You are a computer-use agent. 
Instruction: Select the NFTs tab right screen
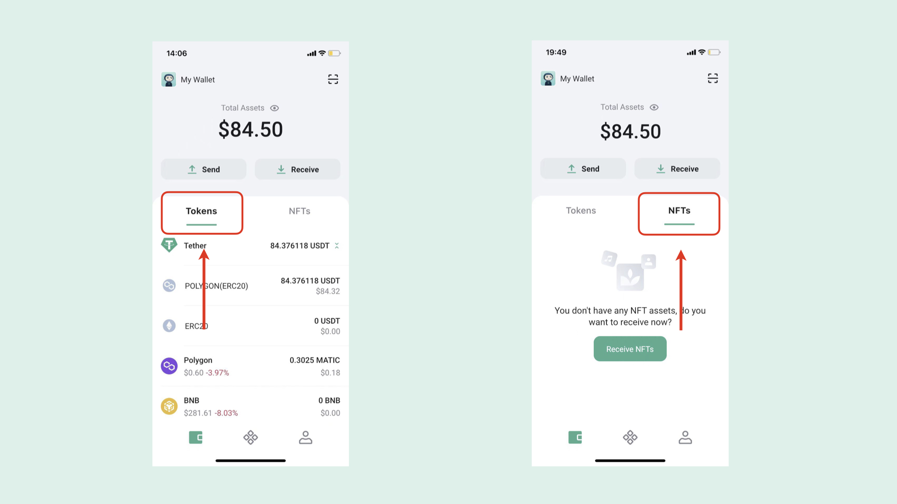[x=679, y=210]
